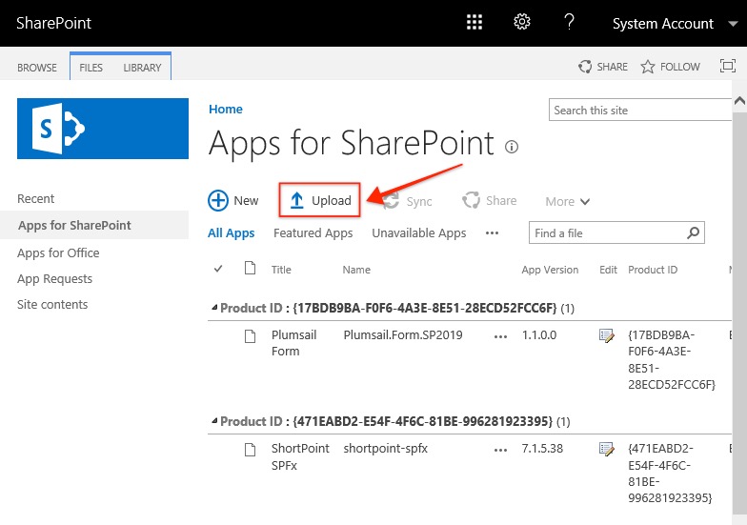Open App Requests in left navigation
747x525 pixels.
[x=55, y=278]
